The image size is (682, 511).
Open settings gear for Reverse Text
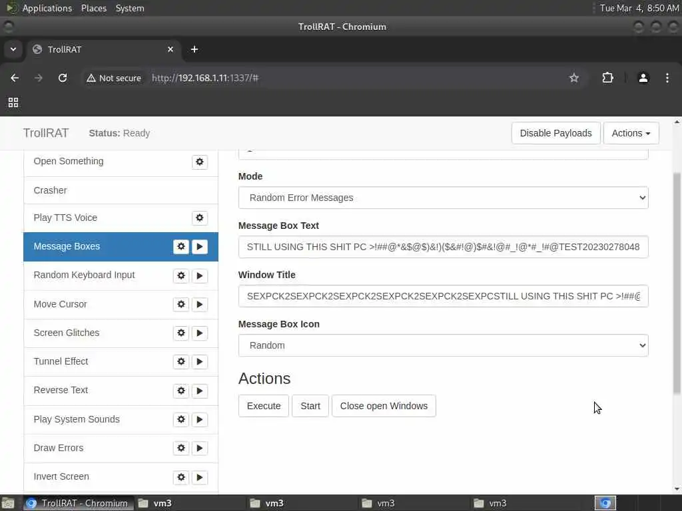[181, 391]
